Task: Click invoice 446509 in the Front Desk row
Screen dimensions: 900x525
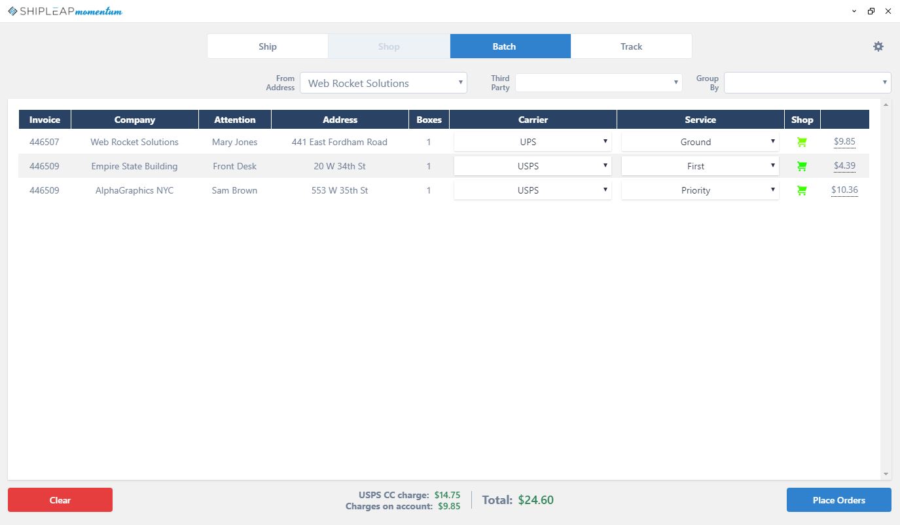Action: (45, 166)
